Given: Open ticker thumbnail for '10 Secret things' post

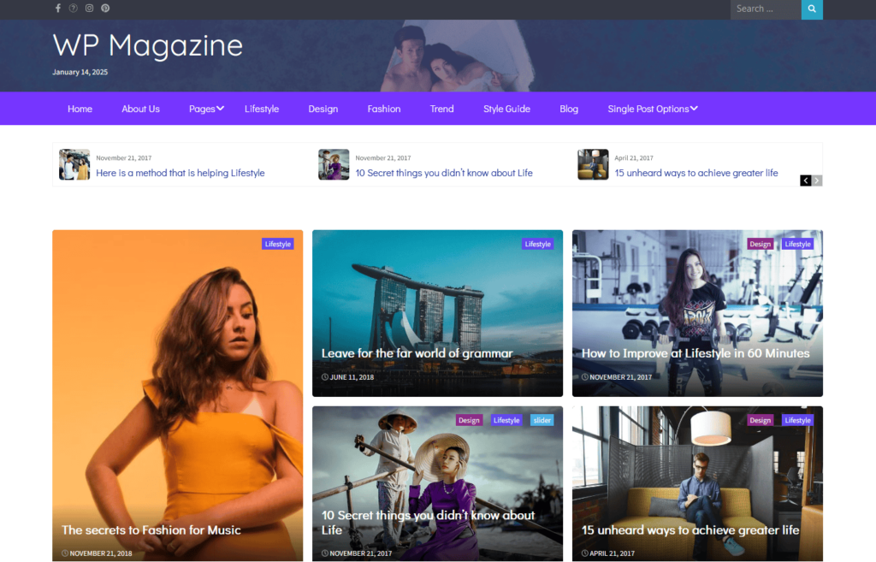Looking at the screenshot, I should click(334, 164).
